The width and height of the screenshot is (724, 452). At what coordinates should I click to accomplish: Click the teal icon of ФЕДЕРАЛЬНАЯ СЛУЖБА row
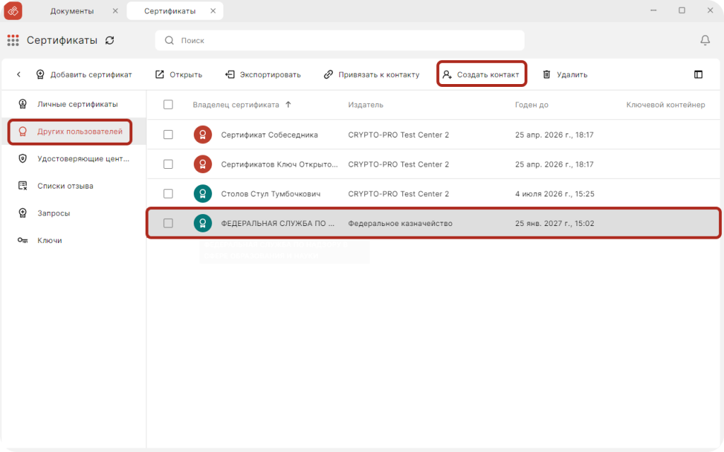203,223
